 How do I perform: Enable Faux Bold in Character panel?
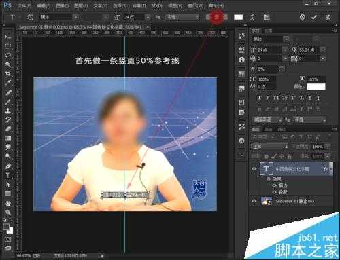click(260, 98)
